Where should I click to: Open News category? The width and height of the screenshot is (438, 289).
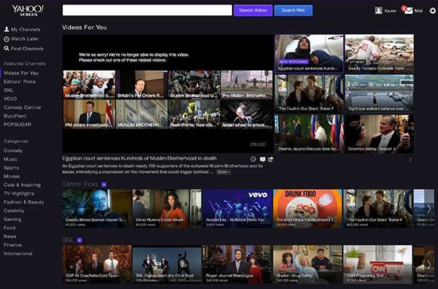[x=9, y=236]
